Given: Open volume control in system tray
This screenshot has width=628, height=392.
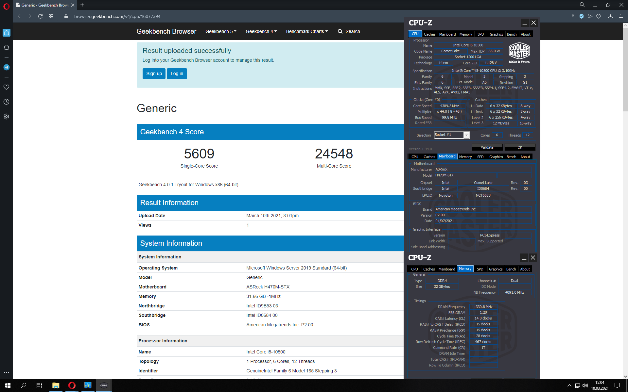Looking at the screenshot, I should pos(585,385).
